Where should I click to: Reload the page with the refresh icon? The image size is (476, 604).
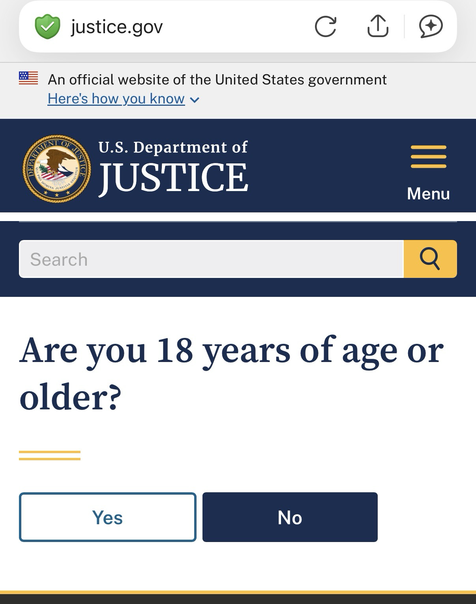[x=326, y=27]
